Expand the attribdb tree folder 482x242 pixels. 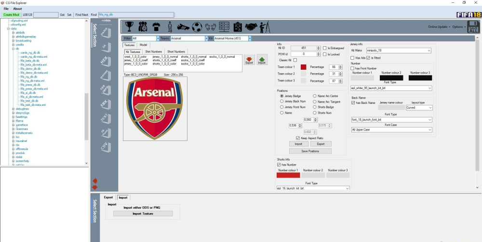pyautogui.click(x=13, y=33)
